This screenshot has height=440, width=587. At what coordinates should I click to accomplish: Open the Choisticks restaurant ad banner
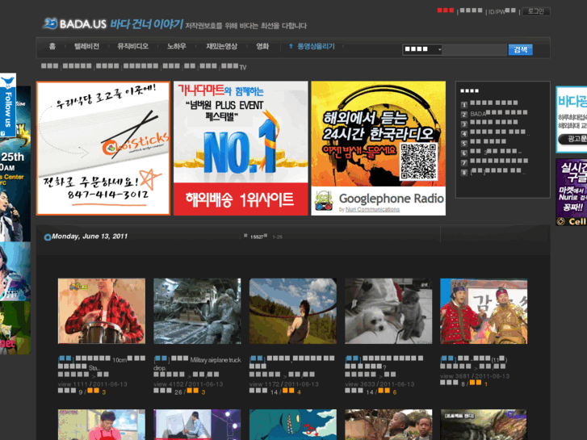[x=103, y=149]
